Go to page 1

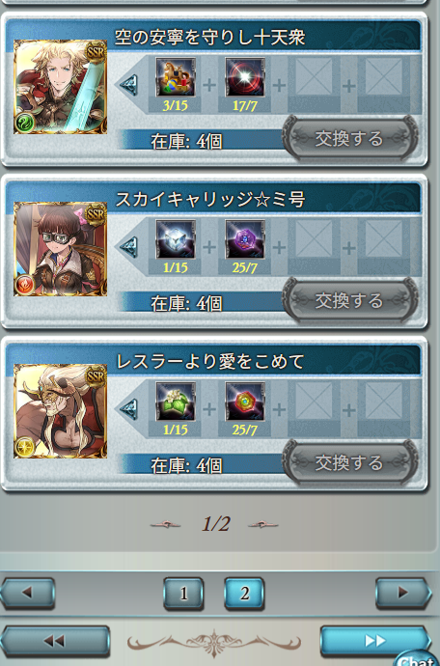(183, 594)
